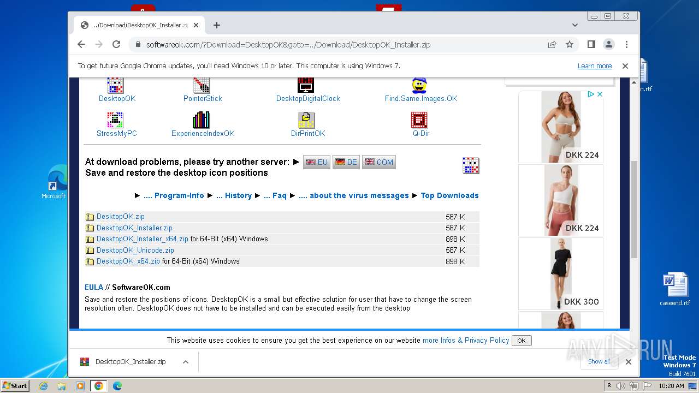
Task: Show hidden system tray icons
Action: coord(609,386)
